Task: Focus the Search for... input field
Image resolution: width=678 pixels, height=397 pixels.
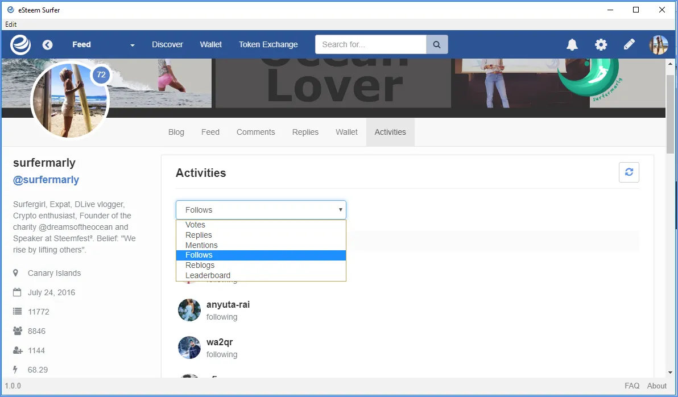Action: tap(370, 44)
